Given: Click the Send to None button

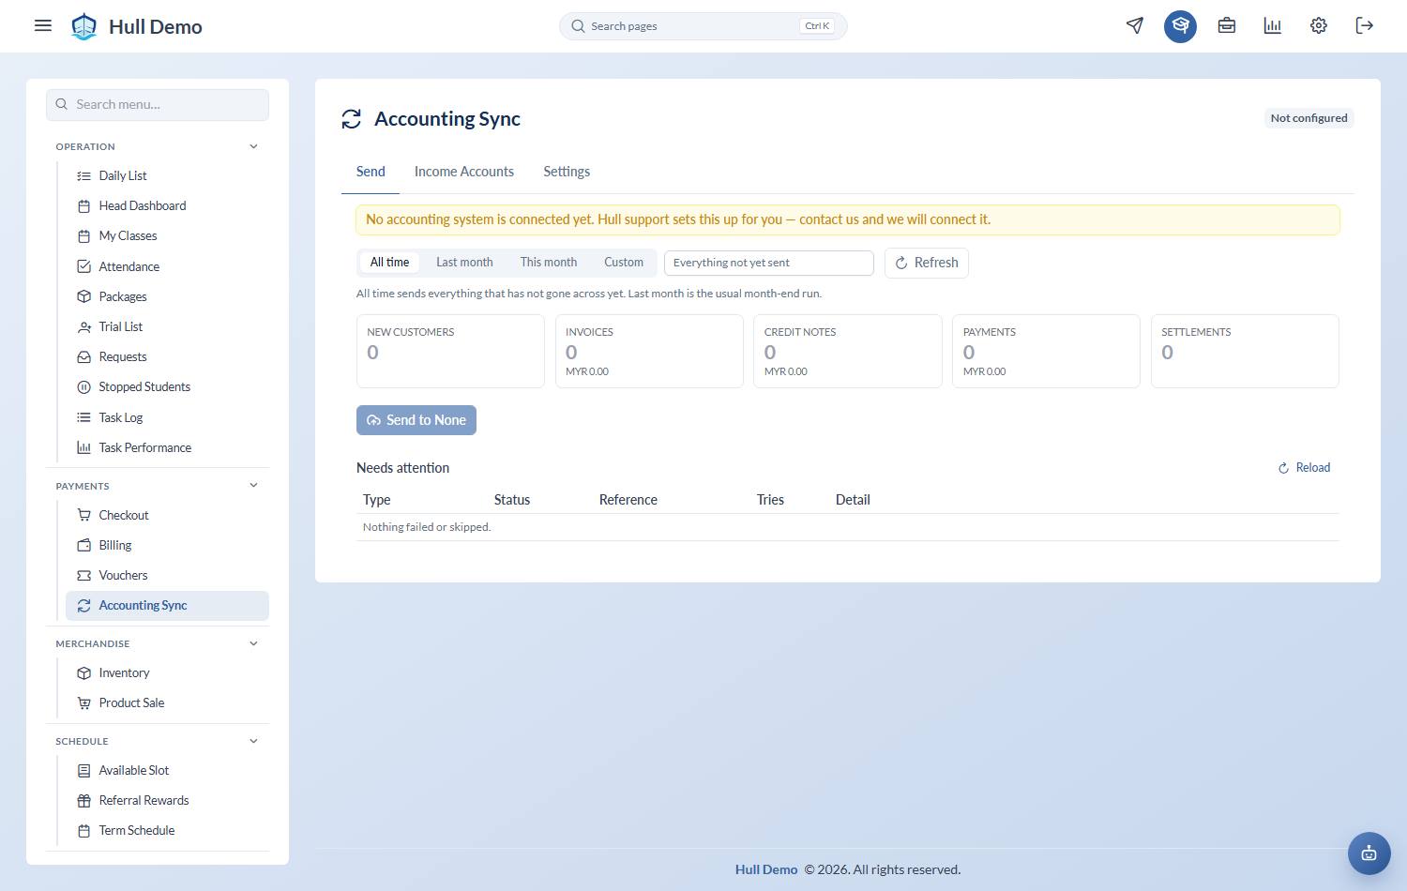Looking at the screenshot, I should pos(416,420).
